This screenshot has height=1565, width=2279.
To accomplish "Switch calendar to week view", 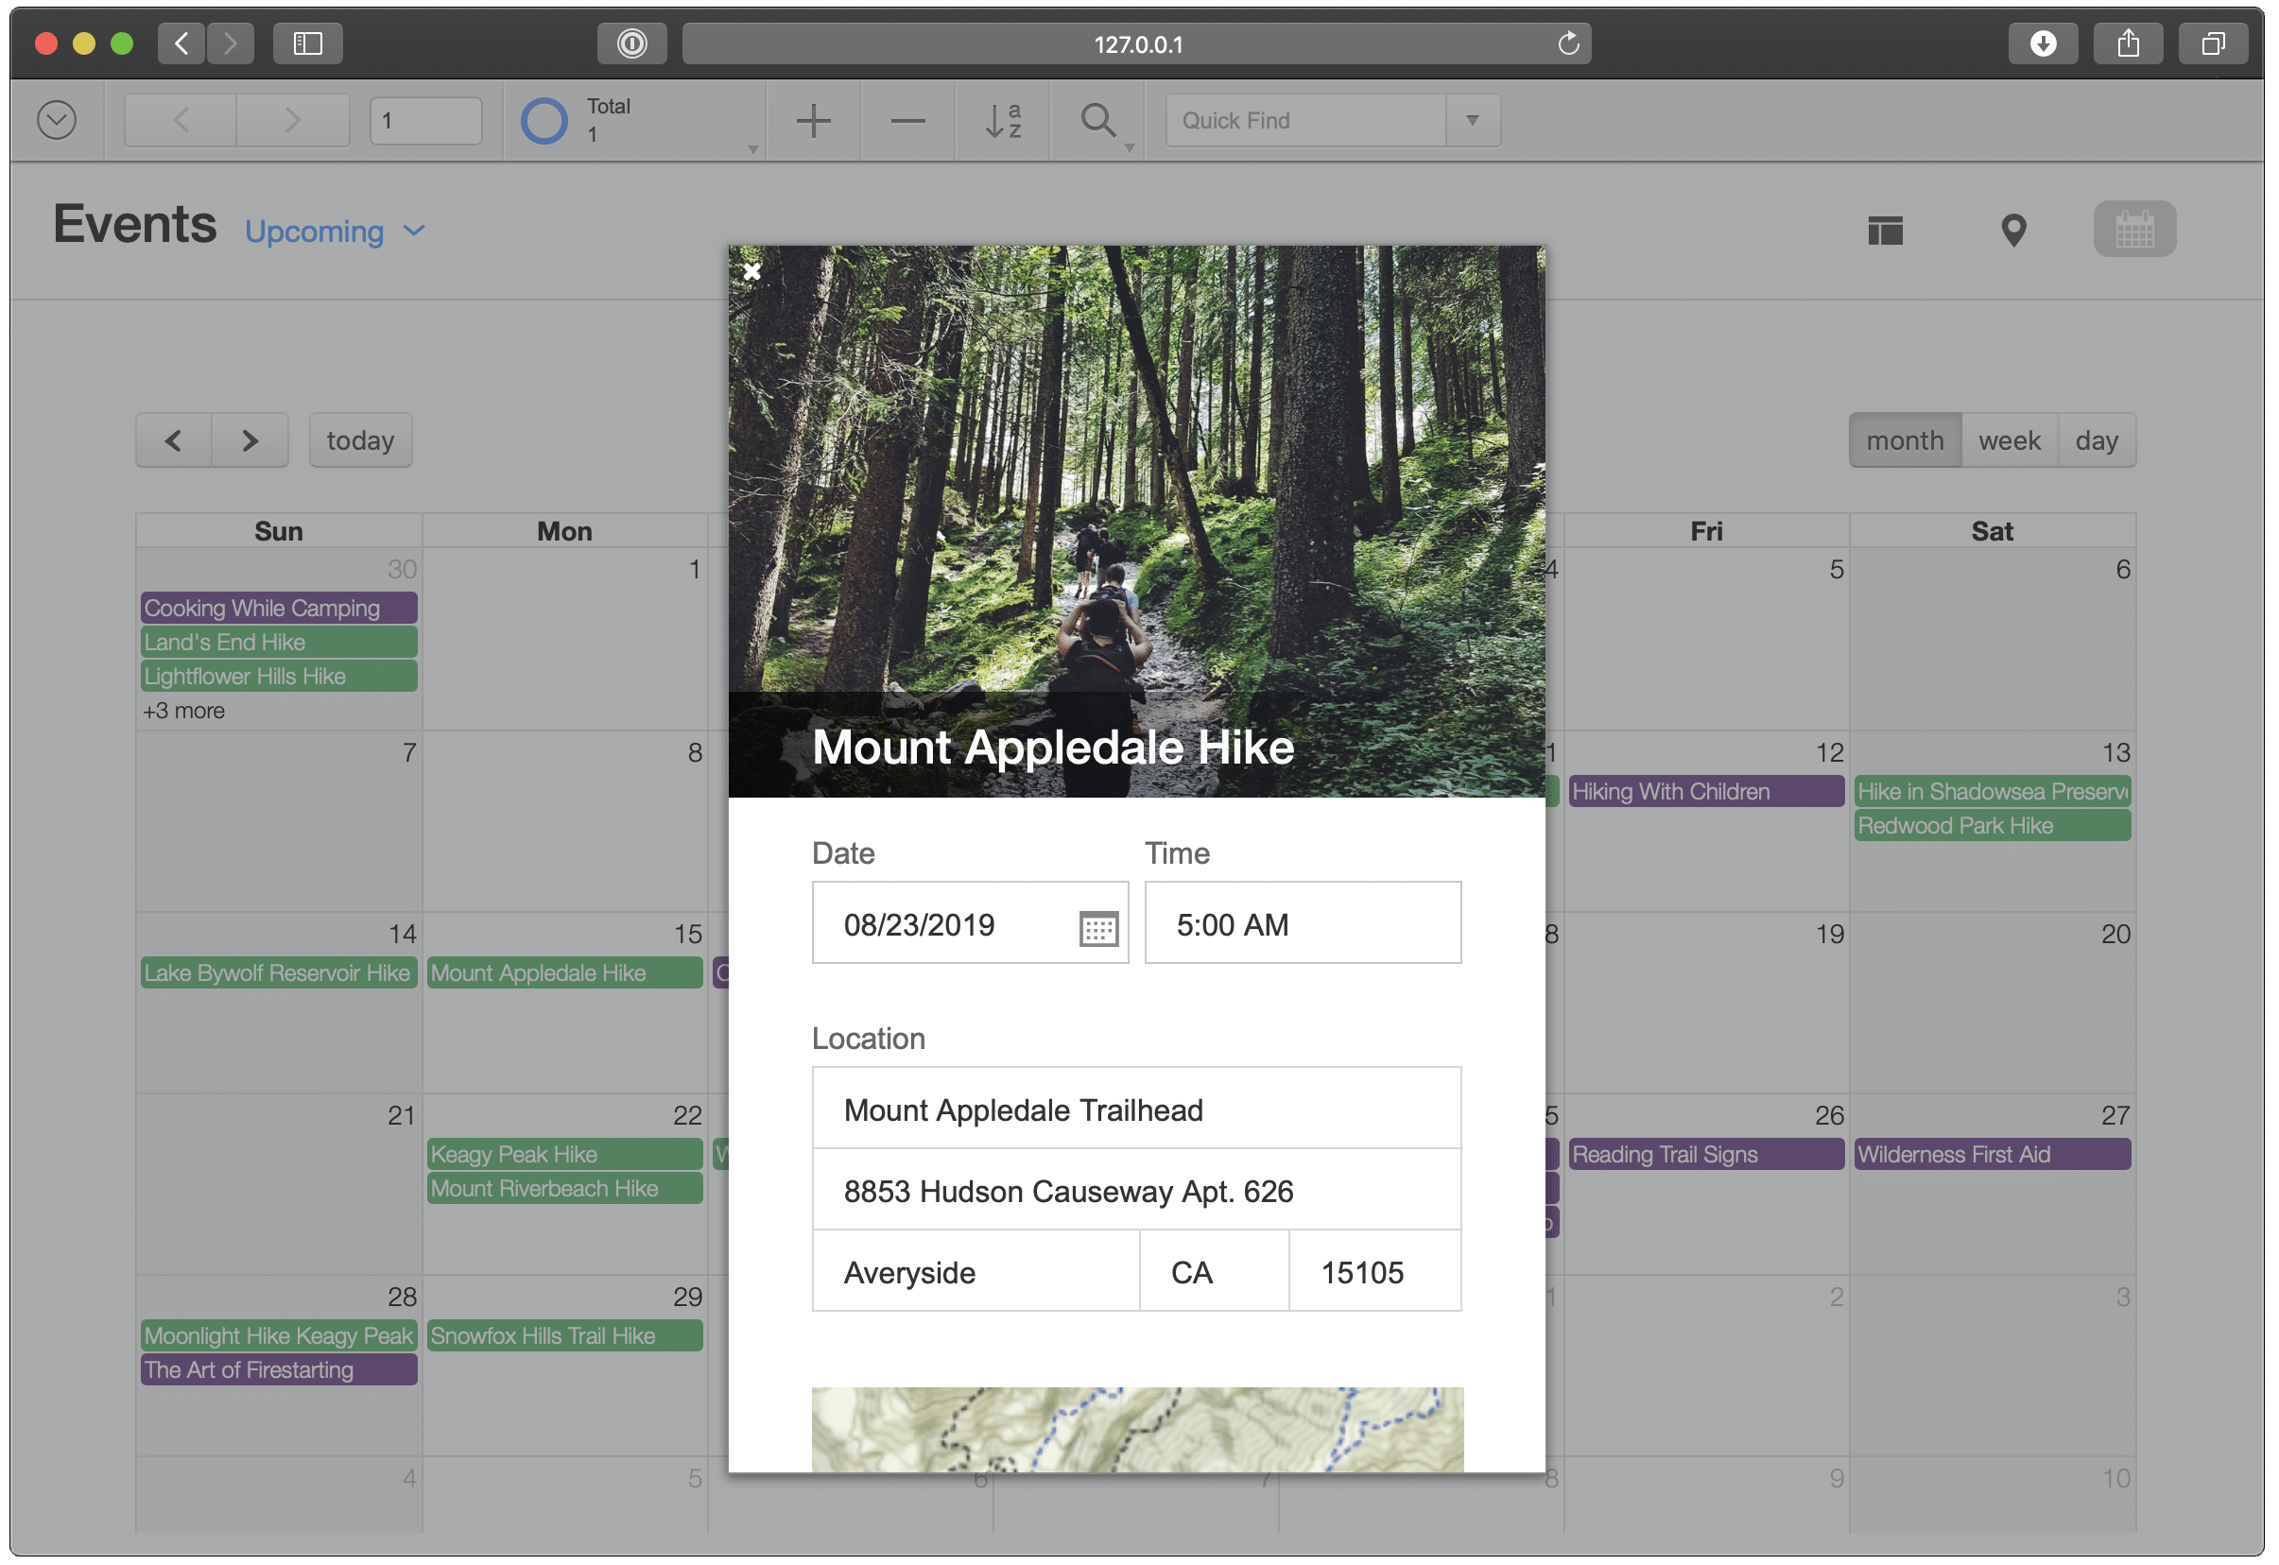I will pos(2009,439).
